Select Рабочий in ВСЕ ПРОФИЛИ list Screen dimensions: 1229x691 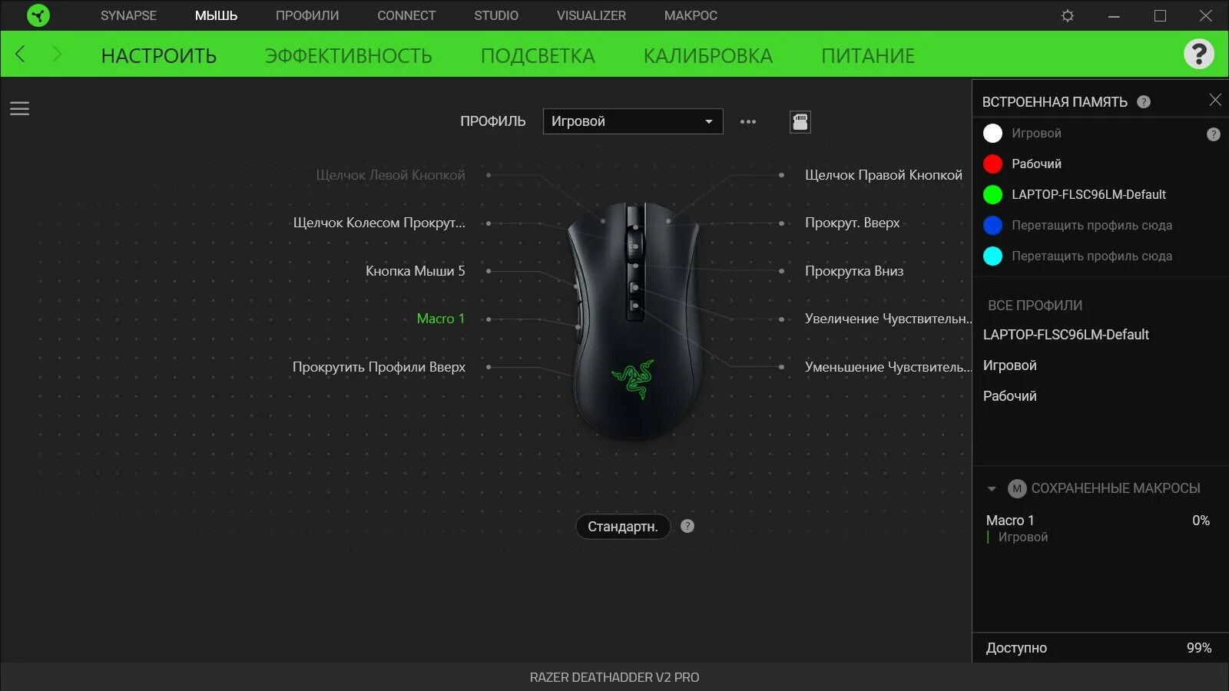pos(1010,396)
